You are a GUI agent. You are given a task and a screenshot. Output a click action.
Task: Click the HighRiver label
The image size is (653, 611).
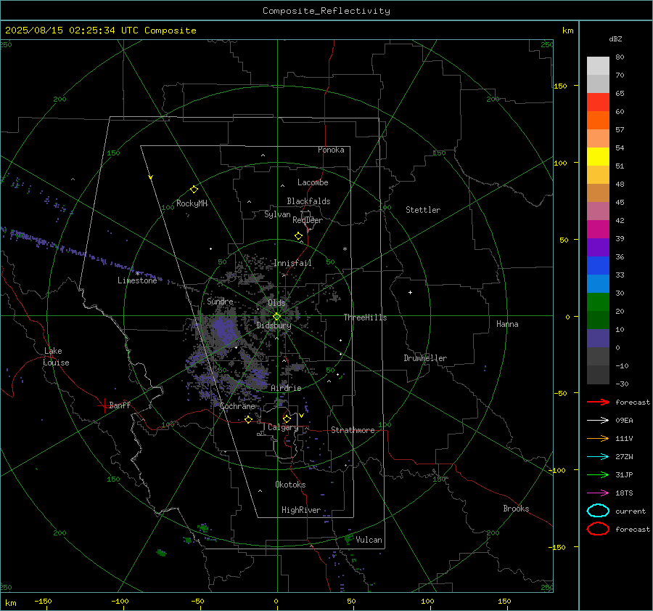[301, 510]
